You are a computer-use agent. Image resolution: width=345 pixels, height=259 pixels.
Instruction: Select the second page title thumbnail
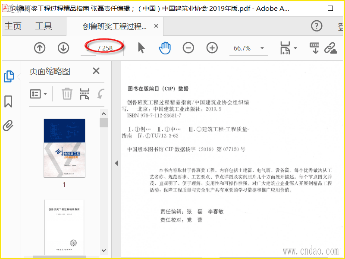pos(64,227)
